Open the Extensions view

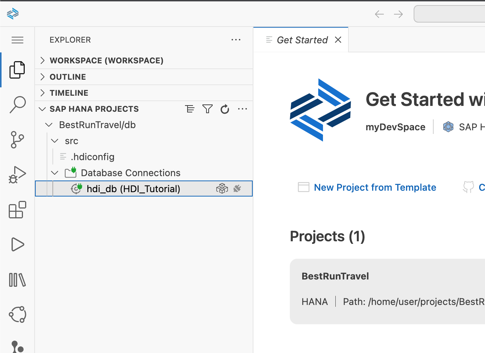tap(17, 210)
